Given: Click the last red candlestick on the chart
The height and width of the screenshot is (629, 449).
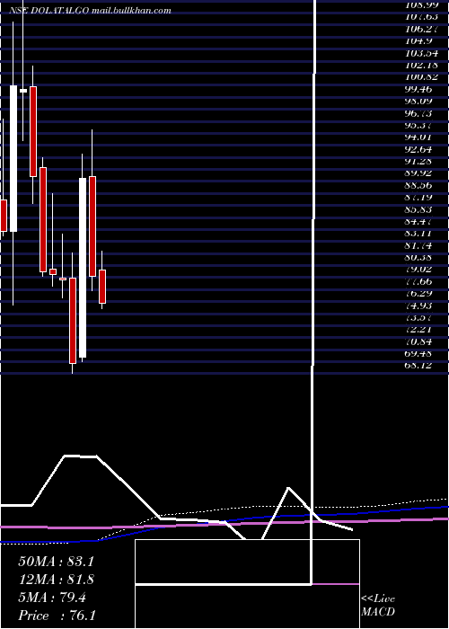Looking at the screenshot, I should [102, 287].
